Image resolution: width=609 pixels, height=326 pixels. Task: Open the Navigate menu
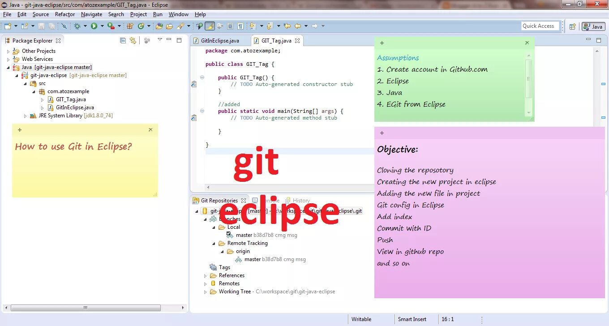tap(91, 14)
